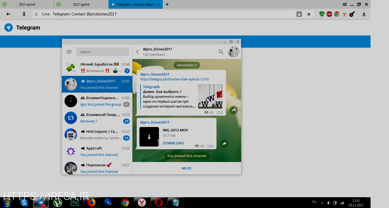This screenshot has height=208, width=389.
Task: Open Adobe Audition from the taskbar
Action: 75,203
